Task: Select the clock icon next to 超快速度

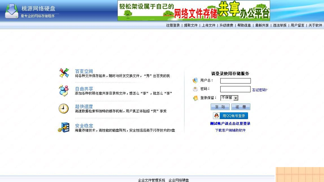Action: [64, 109]
